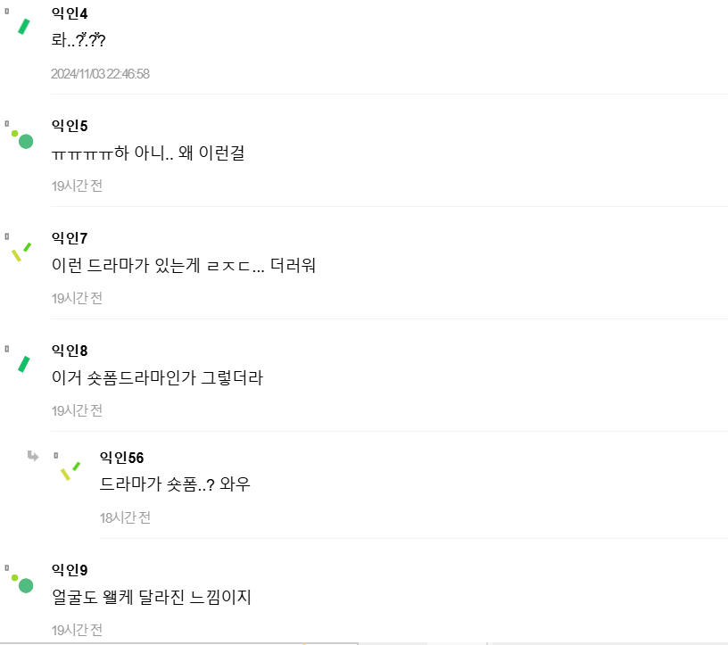Click the green stripe avatar next to 익인8
Screen dimensions: 728x645
[24, 365]
